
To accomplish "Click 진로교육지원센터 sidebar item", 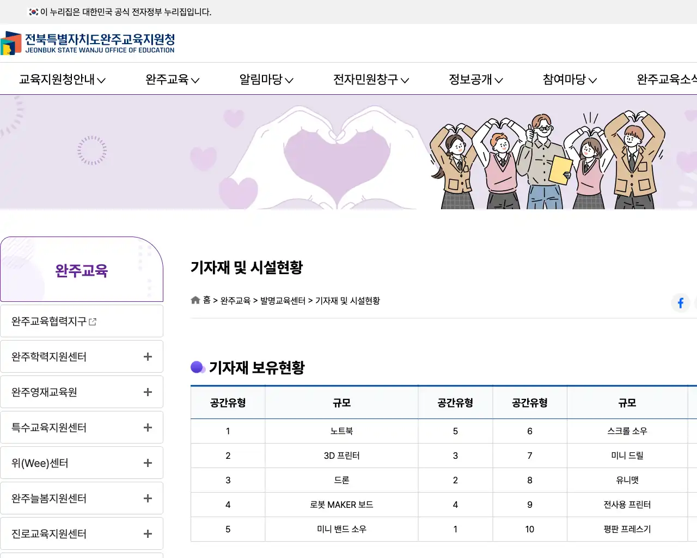I will click(x=82, y=533).
